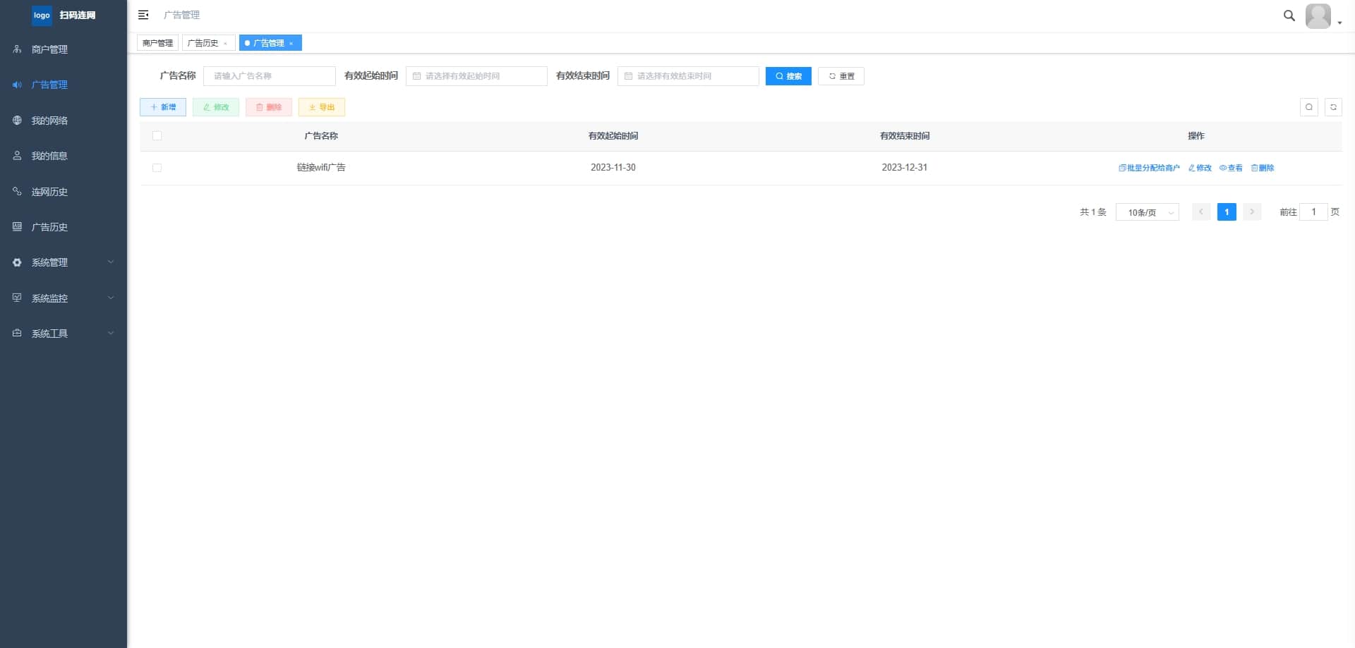Toggle the search bar with the round magnifier icon above the table
Viewport: 1355px width, 648px height.
(x=1309, y=107)
